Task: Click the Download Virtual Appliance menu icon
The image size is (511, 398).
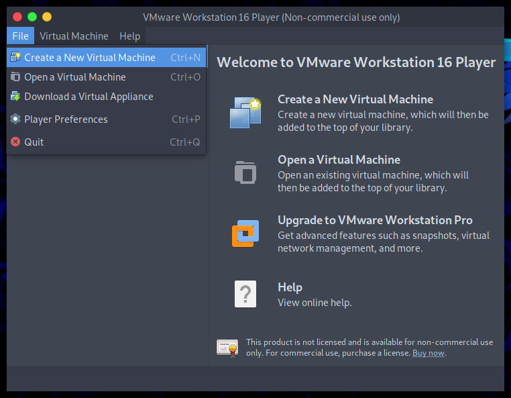Action: click(15, 96)
